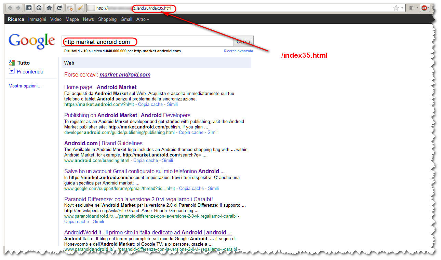This screenshot has width=441, height=260.
Task: Select the Ricerca tab in top bar
Action: pos(16,19)
